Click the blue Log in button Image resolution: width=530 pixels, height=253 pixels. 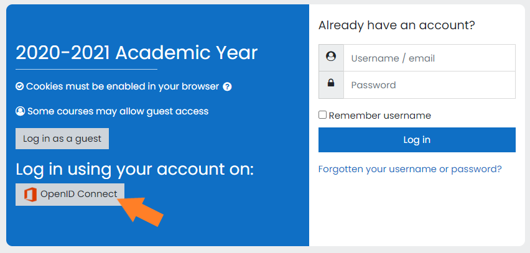(417, 140)
